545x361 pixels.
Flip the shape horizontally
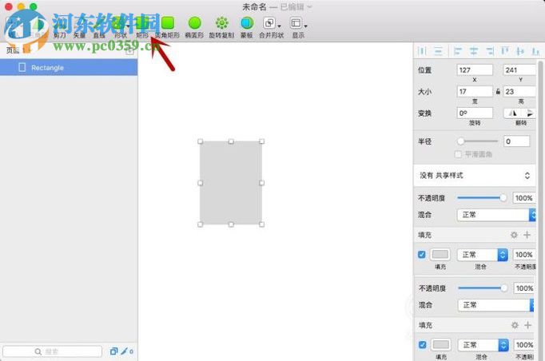[x=513, y=113]
